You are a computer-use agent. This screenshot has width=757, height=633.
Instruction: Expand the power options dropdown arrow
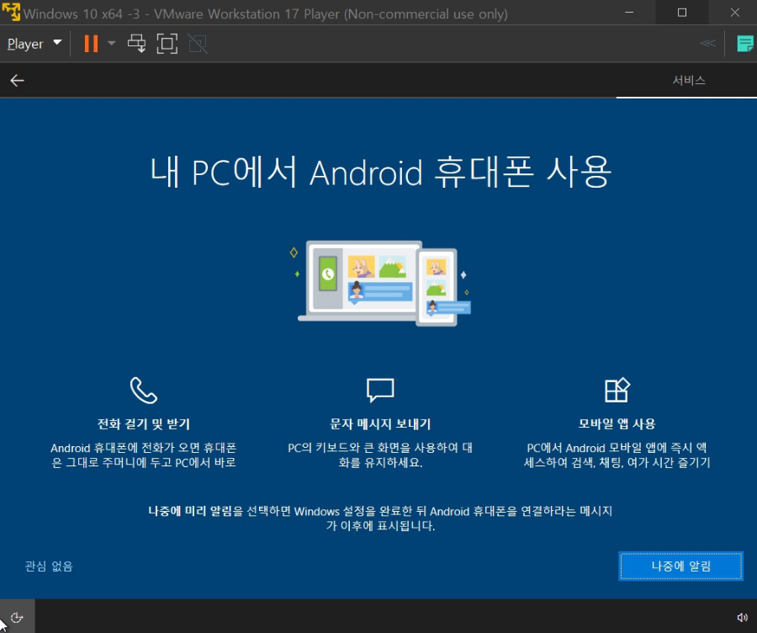tap(112, 44)
